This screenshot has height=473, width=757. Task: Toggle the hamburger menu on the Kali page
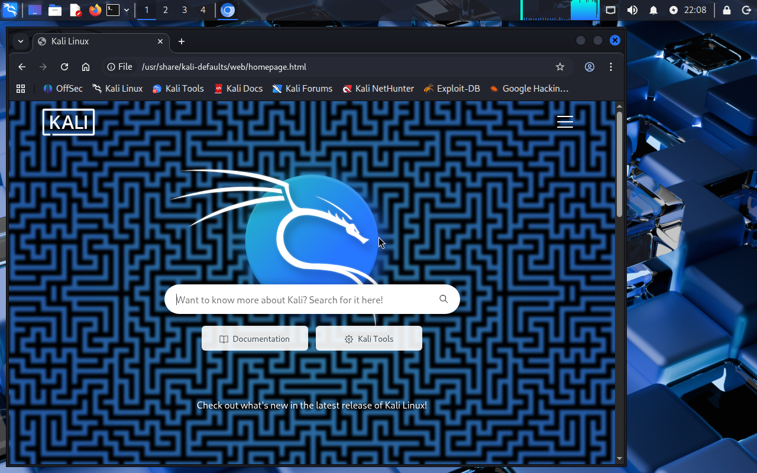565,122
